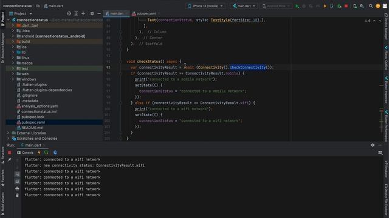Screen dimensions: 389x218
Task: Toggle the Project side tool window tab
Action: (x=2, y=19)
